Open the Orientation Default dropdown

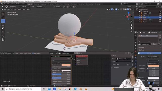coord(24,7)
